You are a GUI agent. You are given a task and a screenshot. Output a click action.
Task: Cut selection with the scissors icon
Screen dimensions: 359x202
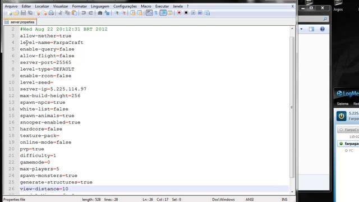[61, 13]
